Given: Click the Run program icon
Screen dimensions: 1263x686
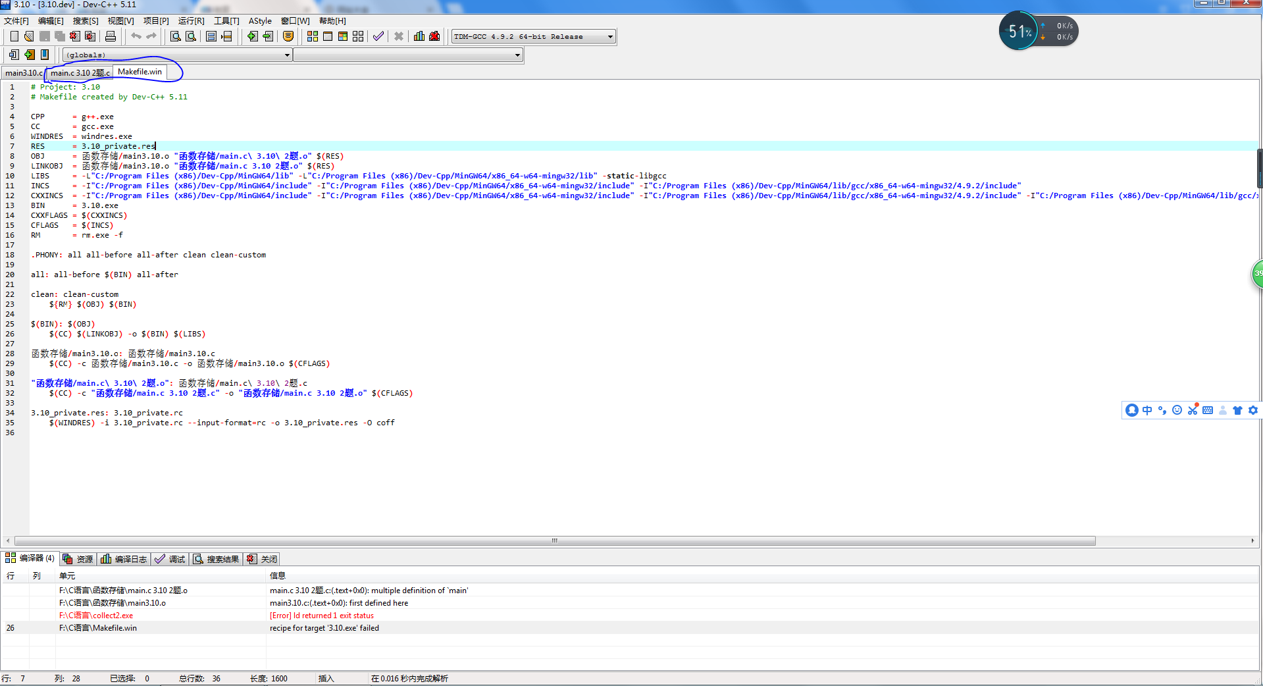Looking at the screenshot, I should (328, 36).
